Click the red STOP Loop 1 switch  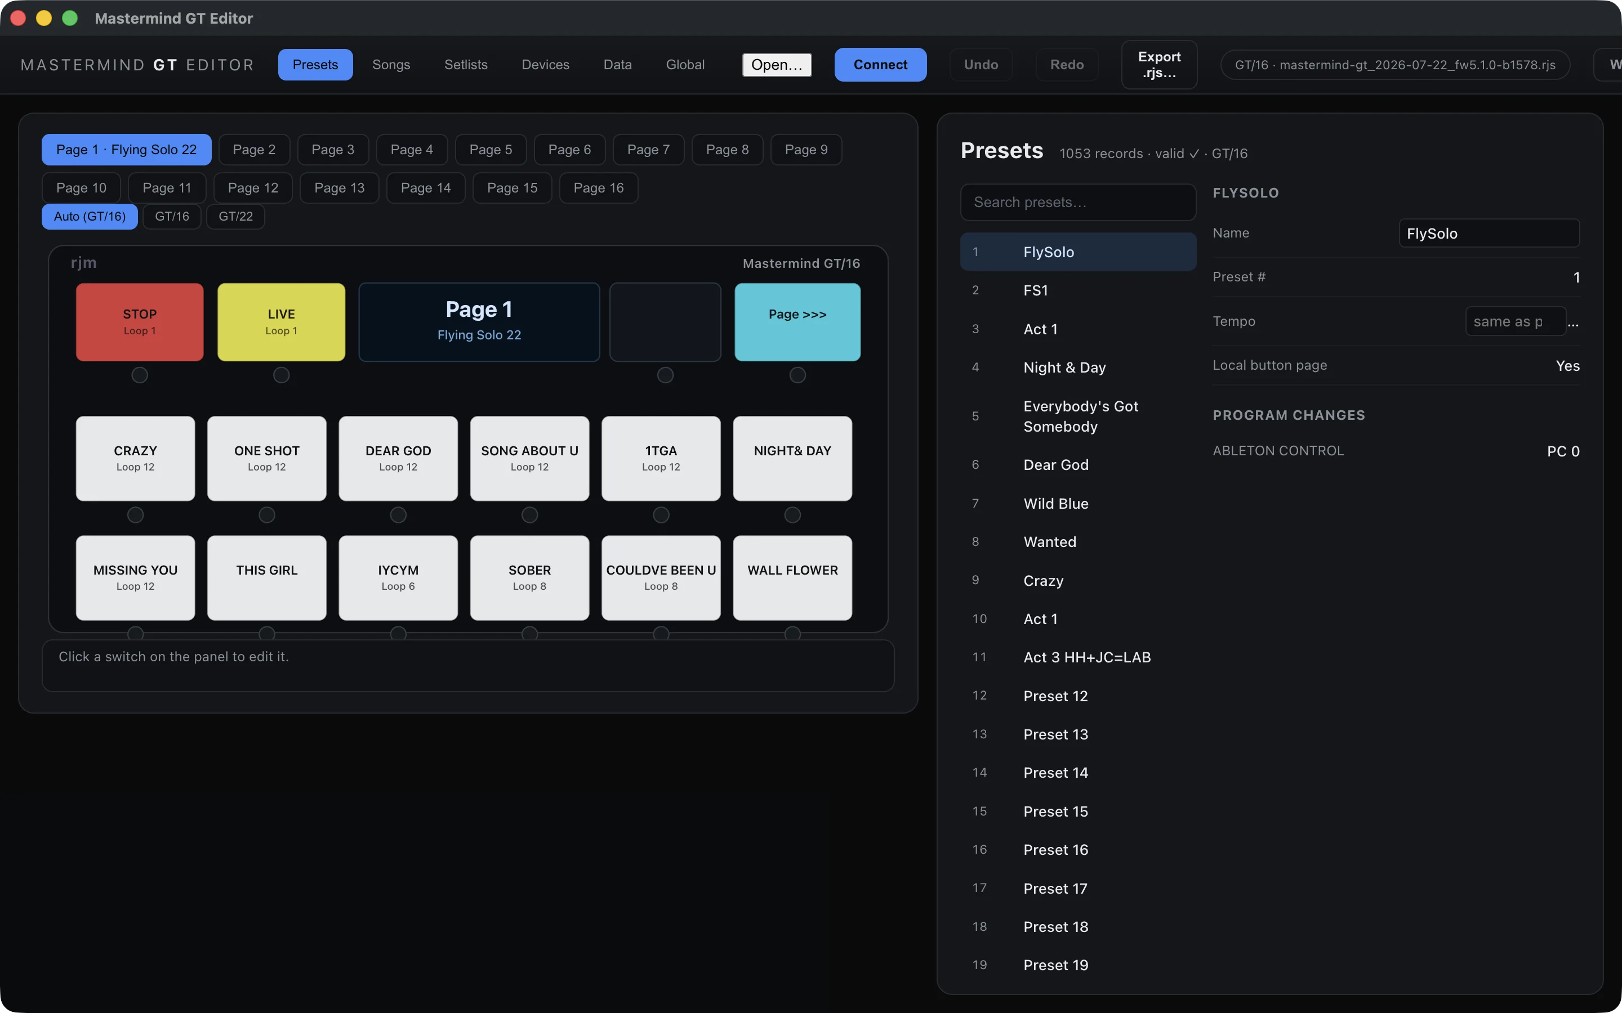coord(140,322)
